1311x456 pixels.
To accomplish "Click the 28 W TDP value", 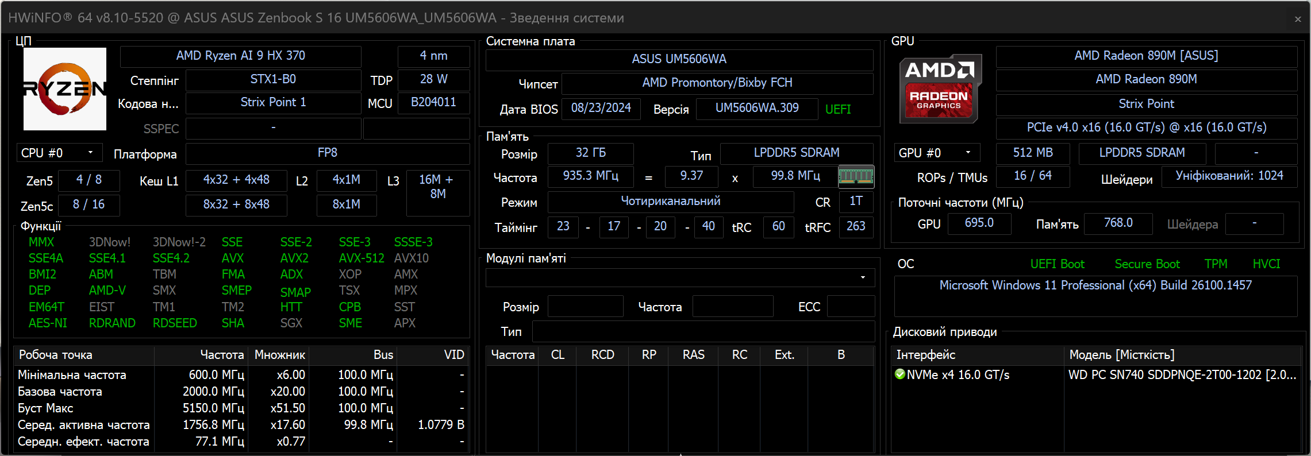I will click(434, 79).
